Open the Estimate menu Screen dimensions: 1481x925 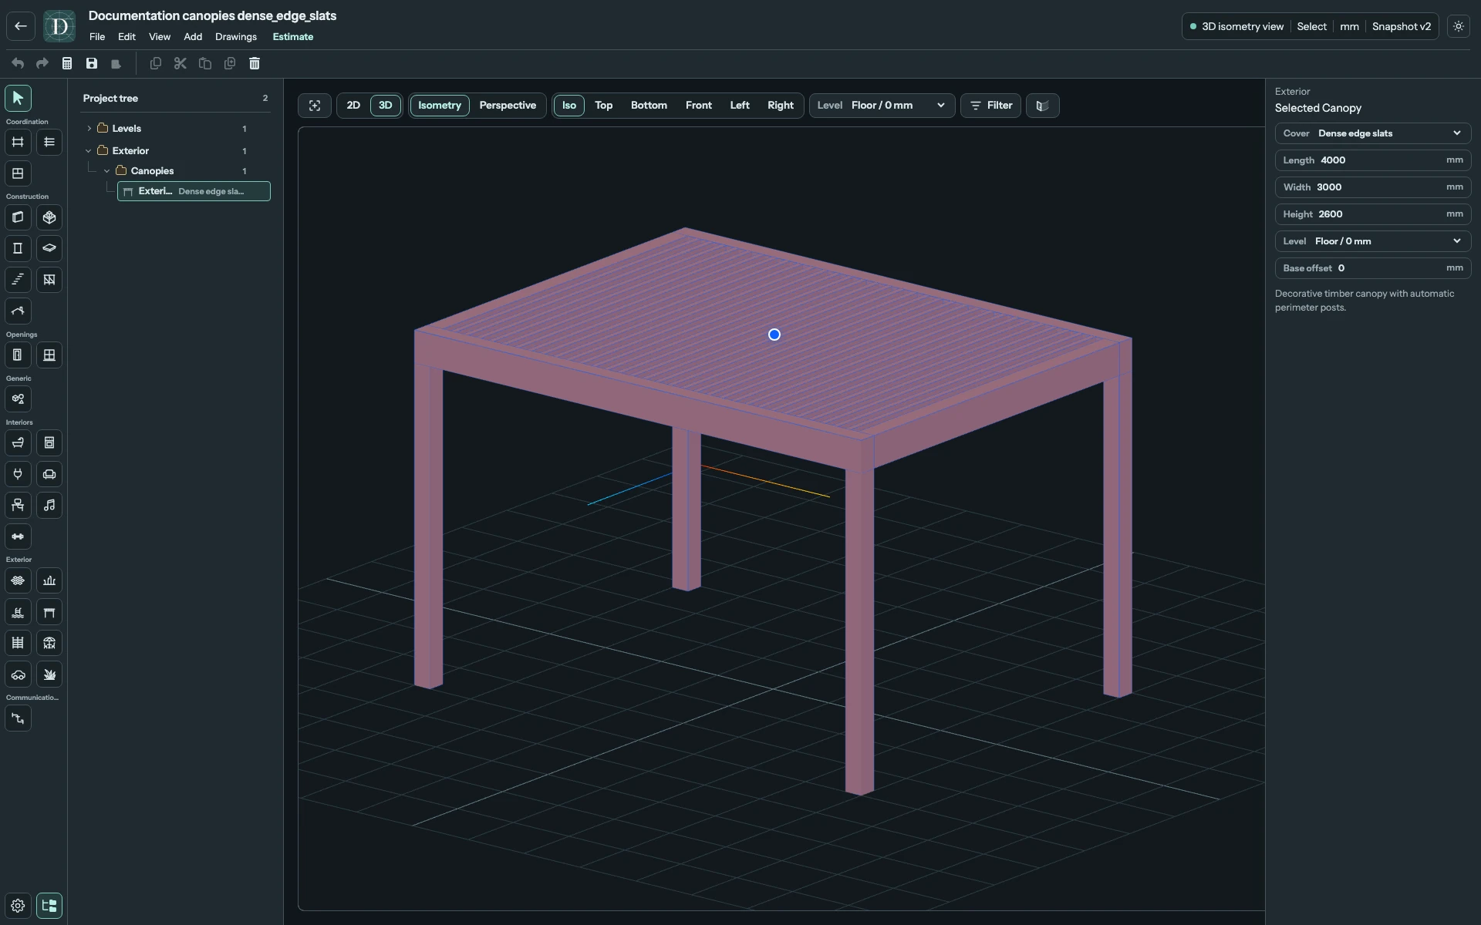point(293,37)
